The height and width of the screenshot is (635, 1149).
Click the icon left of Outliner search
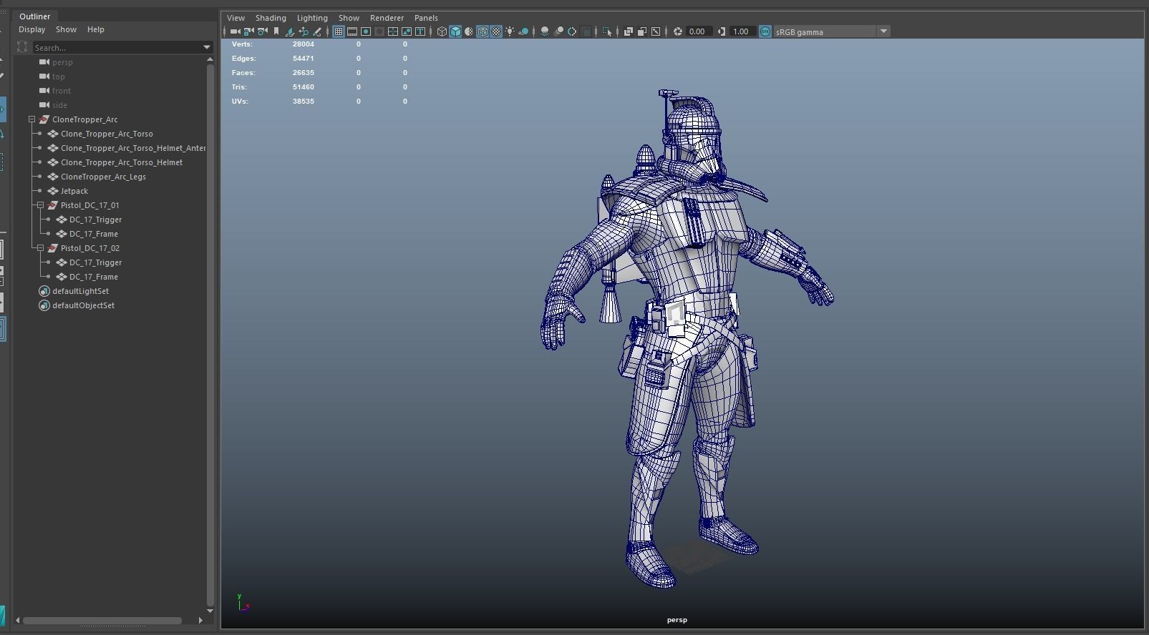(x=22, y=47)
